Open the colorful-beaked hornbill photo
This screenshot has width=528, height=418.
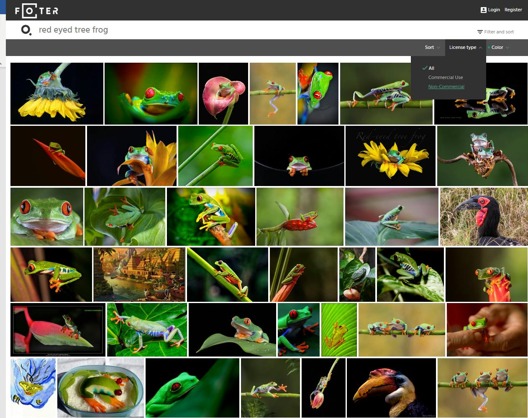(x=392, y=387)
